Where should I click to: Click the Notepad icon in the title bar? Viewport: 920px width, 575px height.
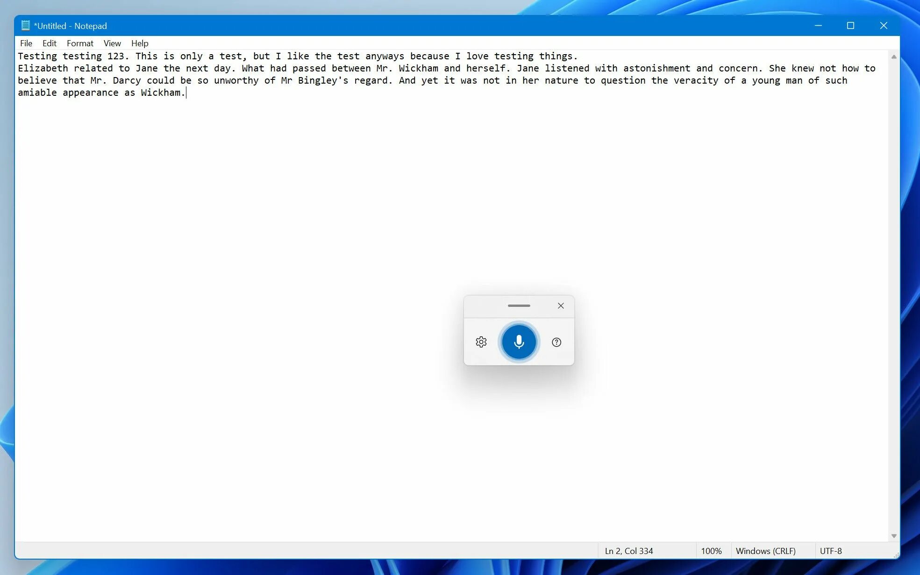point(26,26)
